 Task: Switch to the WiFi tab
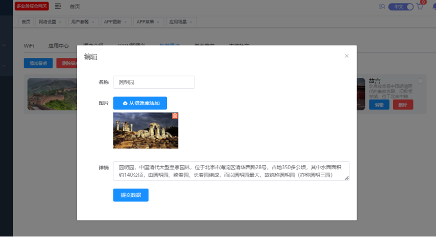pyautogui.click(x=29, y=45)
